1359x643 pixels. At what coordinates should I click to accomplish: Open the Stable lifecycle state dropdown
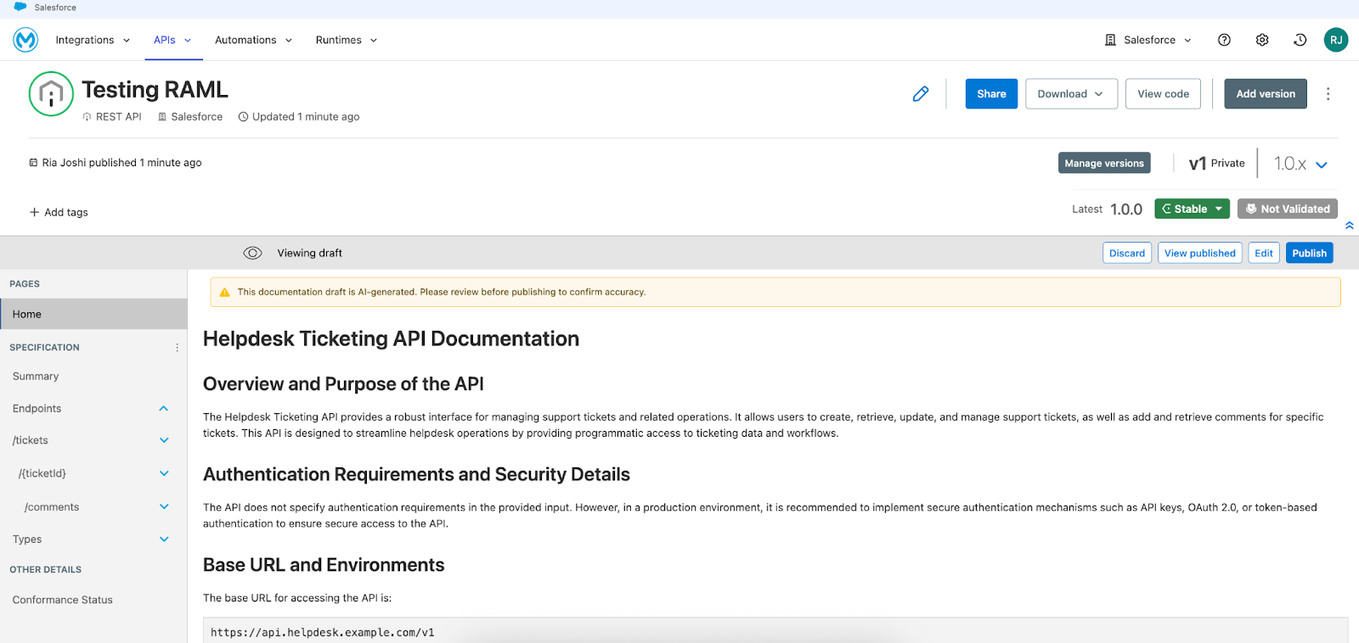(1192, 209)
